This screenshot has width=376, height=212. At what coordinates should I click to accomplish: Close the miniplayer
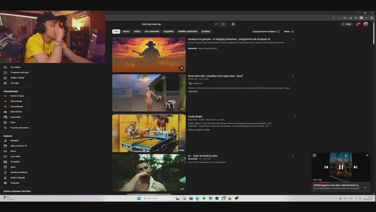click(367, 155)
